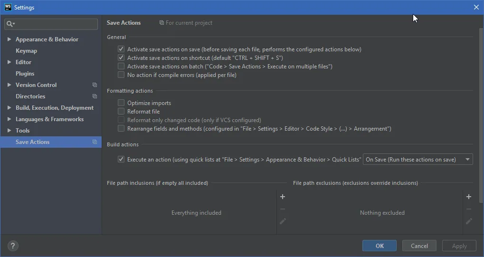Open the On Save quick list dropdown
Screen dimensions: 484x257
(418, 160)
